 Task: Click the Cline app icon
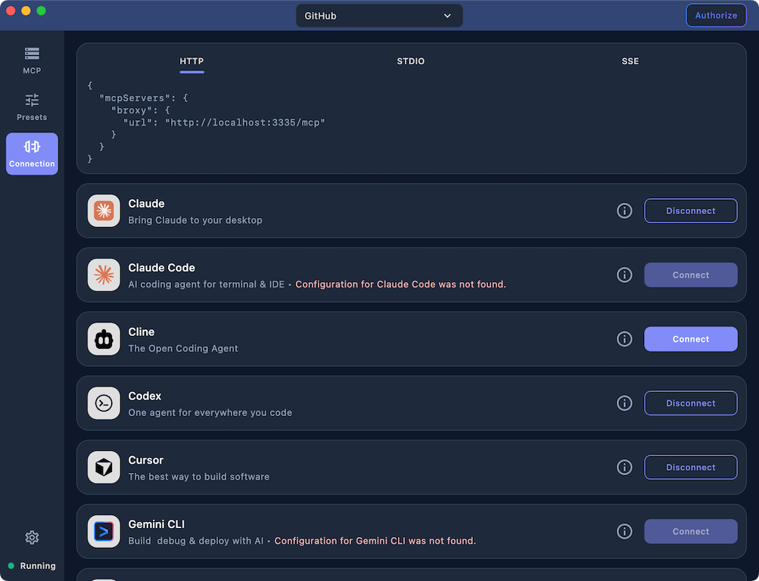(x=103, y=339)
